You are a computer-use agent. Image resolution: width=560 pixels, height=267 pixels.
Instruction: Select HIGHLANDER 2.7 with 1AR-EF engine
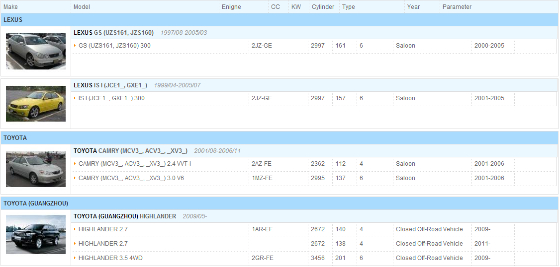[314, 229]
